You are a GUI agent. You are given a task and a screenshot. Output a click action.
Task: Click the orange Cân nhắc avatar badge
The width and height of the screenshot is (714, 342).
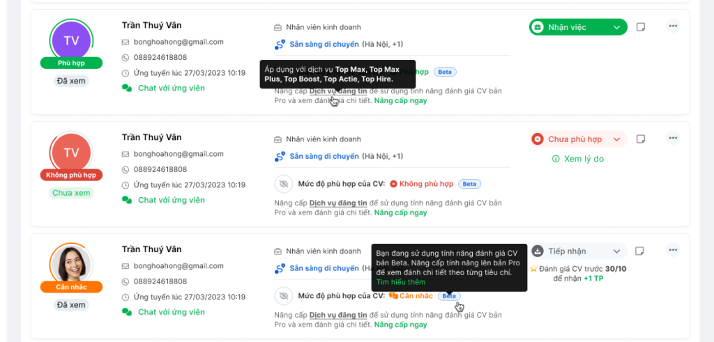tap(71, 286)
